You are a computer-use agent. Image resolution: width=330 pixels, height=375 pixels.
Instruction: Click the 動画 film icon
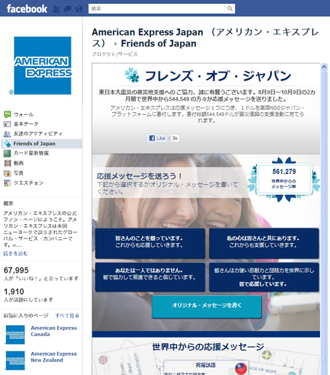7,163
